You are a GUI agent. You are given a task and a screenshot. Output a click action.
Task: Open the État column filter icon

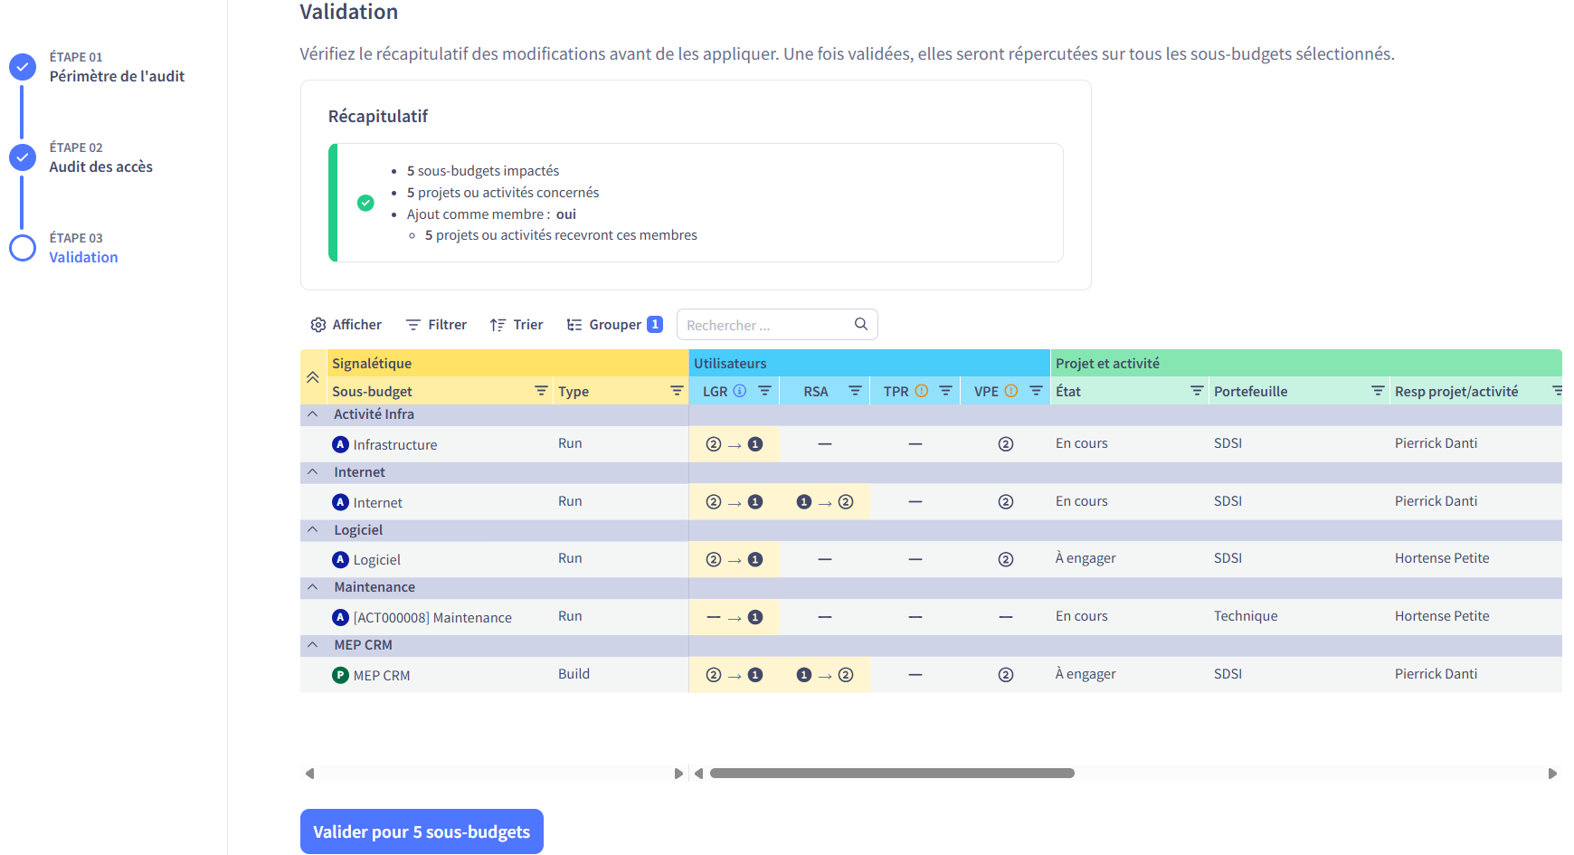pos(1197,391)
